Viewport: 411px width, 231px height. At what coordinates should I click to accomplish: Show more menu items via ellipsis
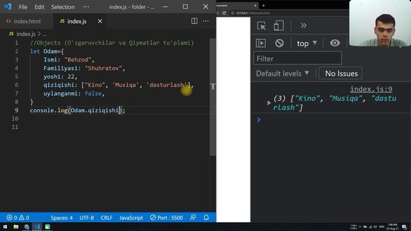(x=86, y=7)
